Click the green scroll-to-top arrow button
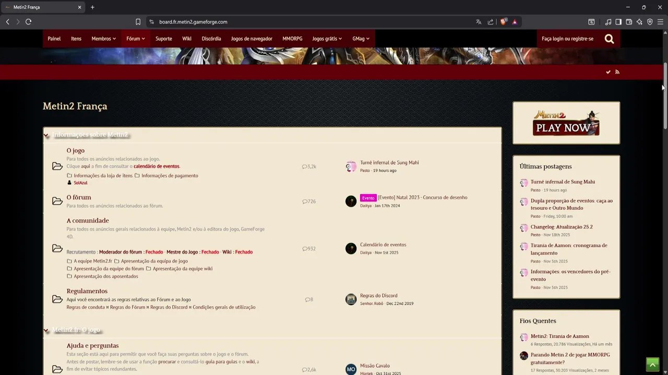Screen dimensions: 668x375 [652, 365]
